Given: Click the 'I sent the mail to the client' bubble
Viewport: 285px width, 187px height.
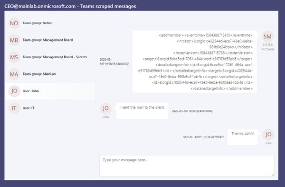Looking at the screenshot, I should [142, 111].
